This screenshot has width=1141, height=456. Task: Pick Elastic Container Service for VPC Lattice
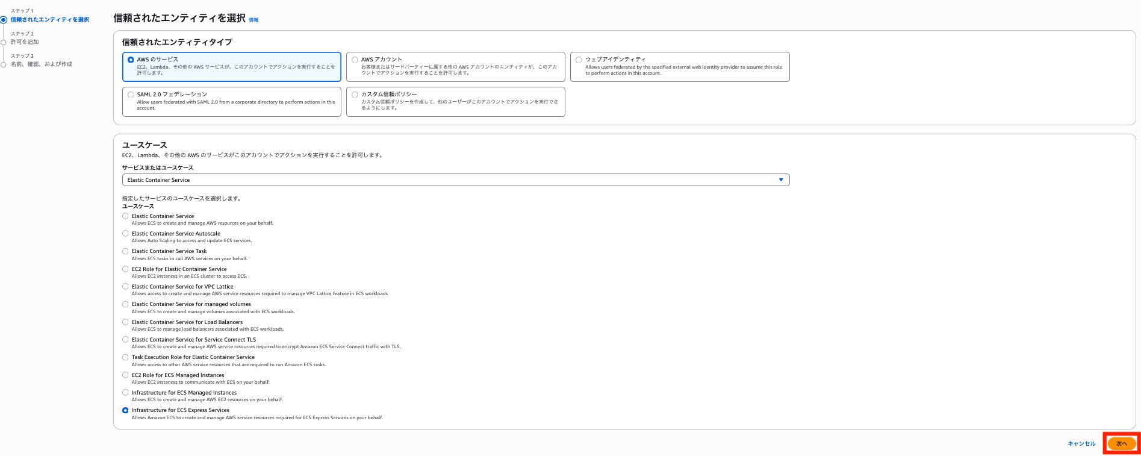click(x=125, y=287)
